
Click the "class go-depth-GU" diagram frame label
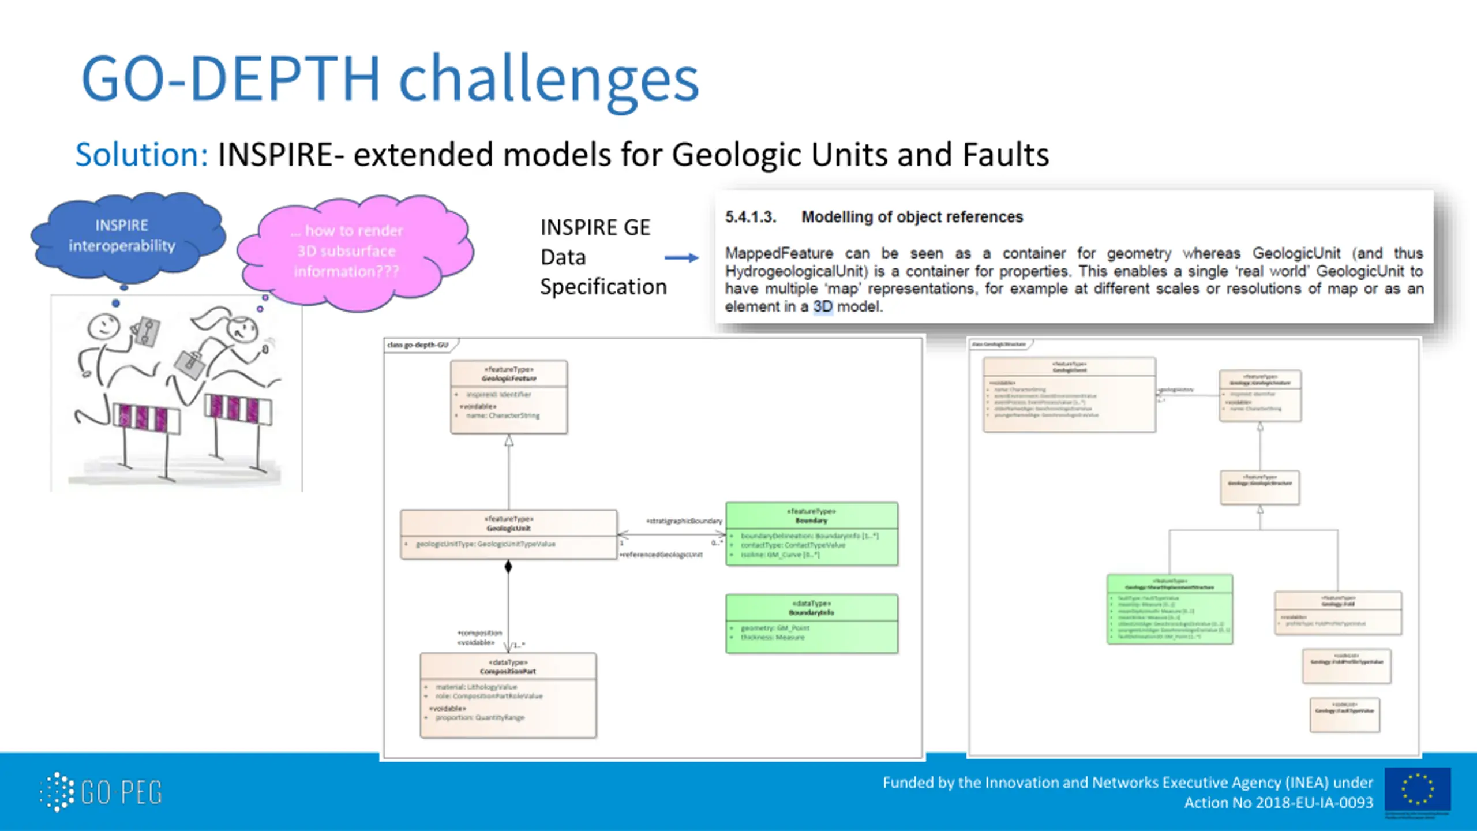[419, 345]
